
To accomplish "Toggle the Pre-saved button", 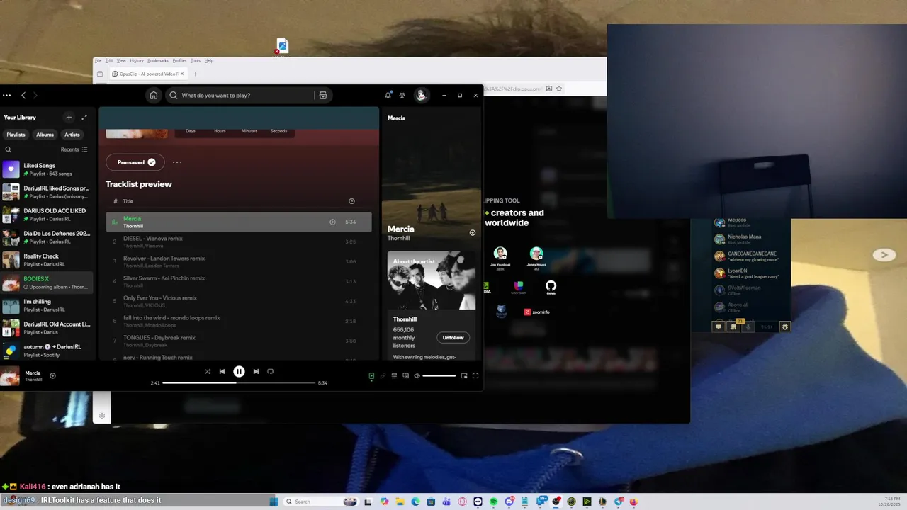I will [135, 162].
